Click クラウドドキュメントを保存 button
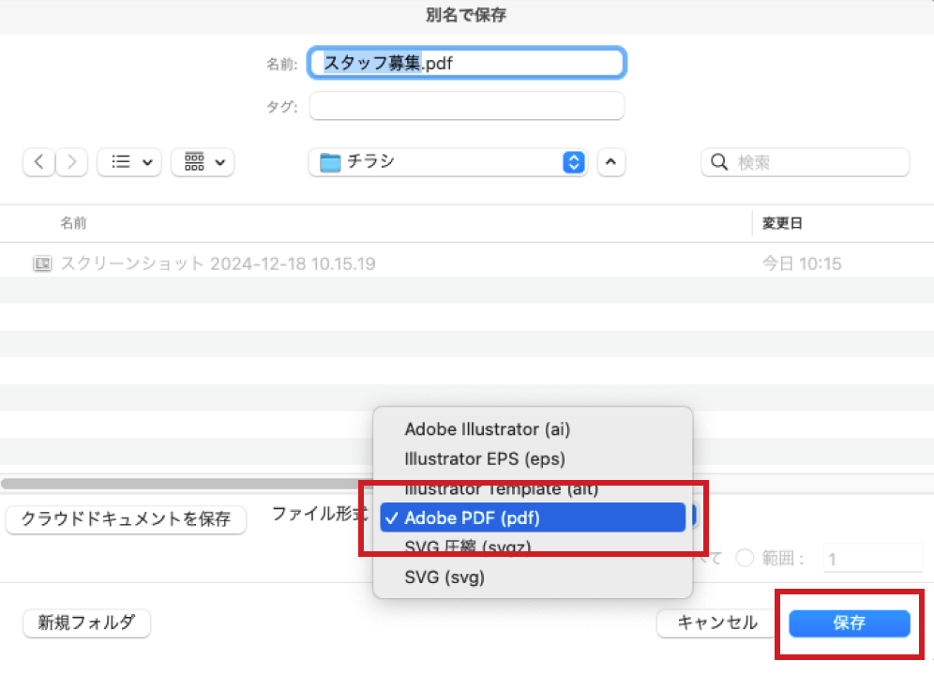 tap(126, 520)
